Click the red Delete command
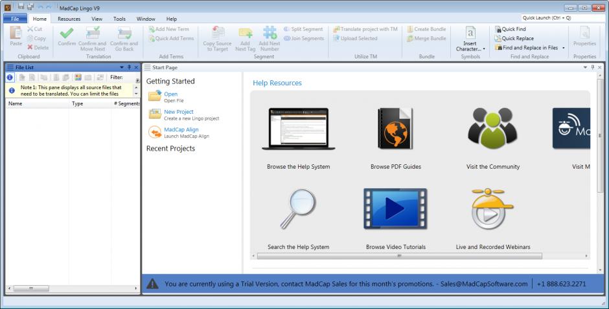609x309 pixels. [38, 47]
